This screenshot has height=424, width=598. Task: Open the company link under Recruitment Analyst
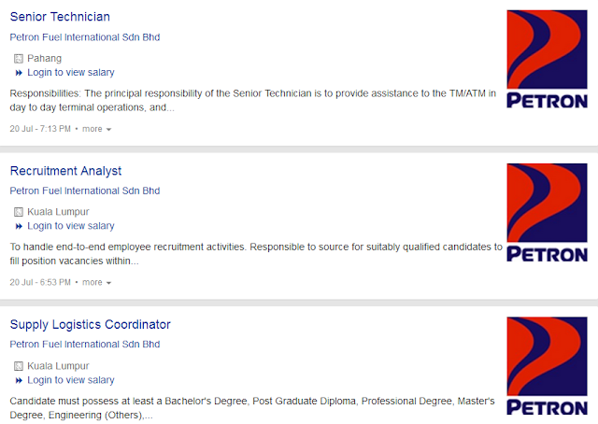coord(85,191)
